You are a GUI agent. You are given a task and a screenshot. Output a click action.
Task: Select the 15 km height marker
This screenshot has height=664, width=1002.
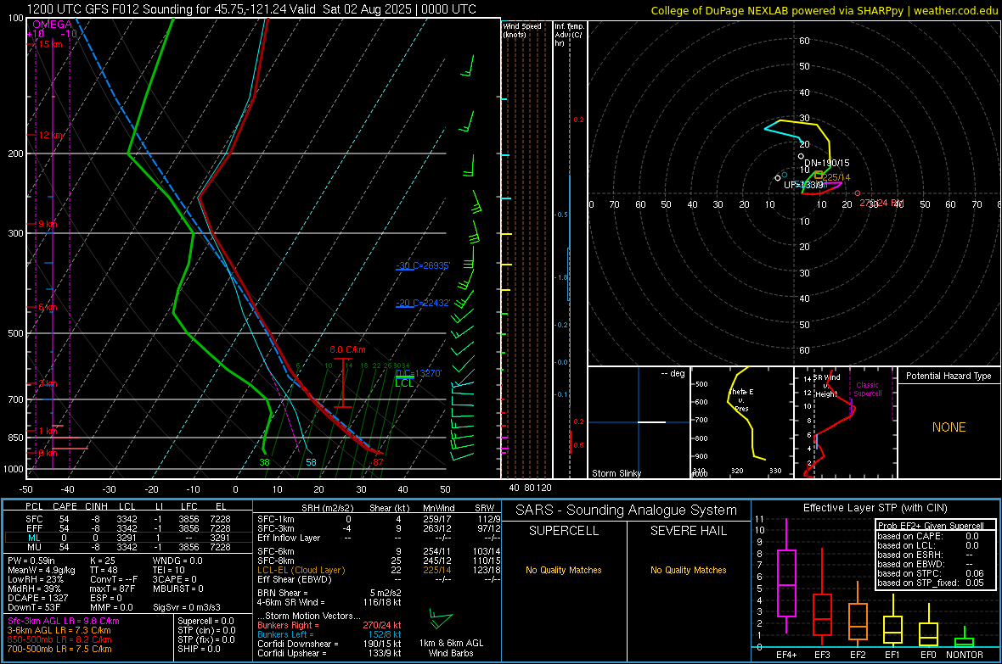click(x=50, y=44)
